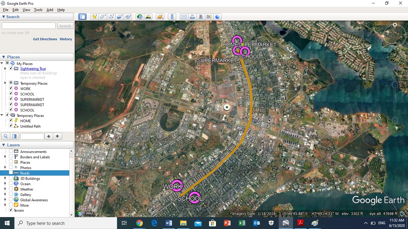Uncheck the Untitled Path checkbox
Image resolution: width=408 pixels, height=229 pixels.
tap(11, 126)
